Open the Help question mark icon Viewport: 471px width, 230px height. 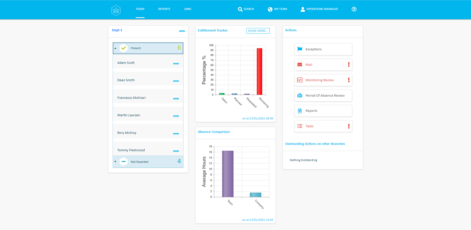pyautogui.click(x=354, y=9)
